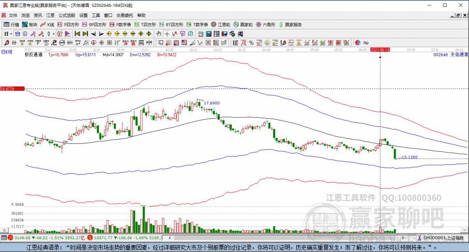Click the 沪 index status bar icon

(11, 238)
